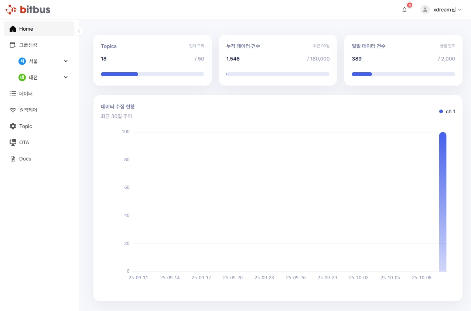
Task: Click the Topics usage progress bar
Action: click(x=152, y=74)
